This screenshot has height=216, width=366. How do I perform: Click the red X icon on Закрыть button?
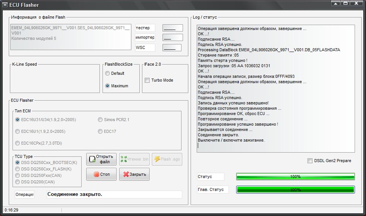pyautogui.click(x=126, y=174)
